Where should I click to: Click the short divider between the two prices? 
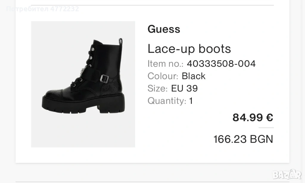click(266, 128)
